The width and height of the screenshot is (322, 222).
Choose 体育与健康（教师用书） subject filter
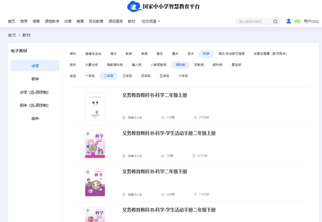click(270, 54)
